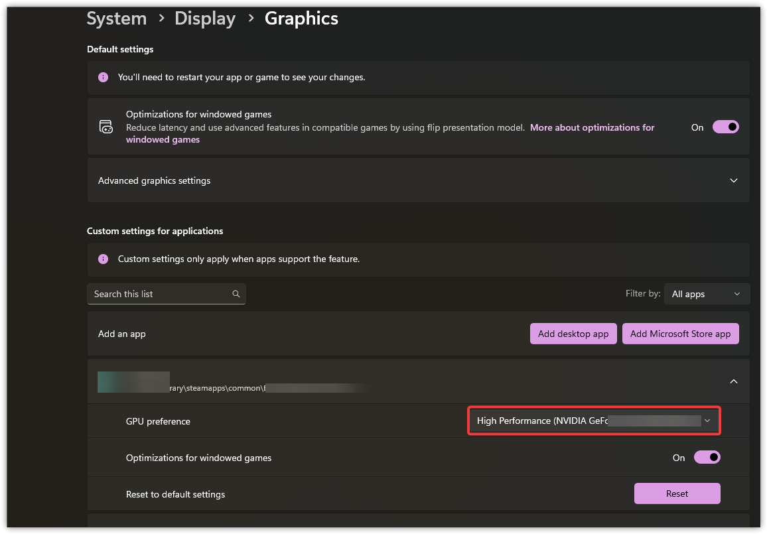Image resolution: width=767 pixels, height=534 pixels.
Task: Open the GPU preference dropdown
Action: [593, 421]
